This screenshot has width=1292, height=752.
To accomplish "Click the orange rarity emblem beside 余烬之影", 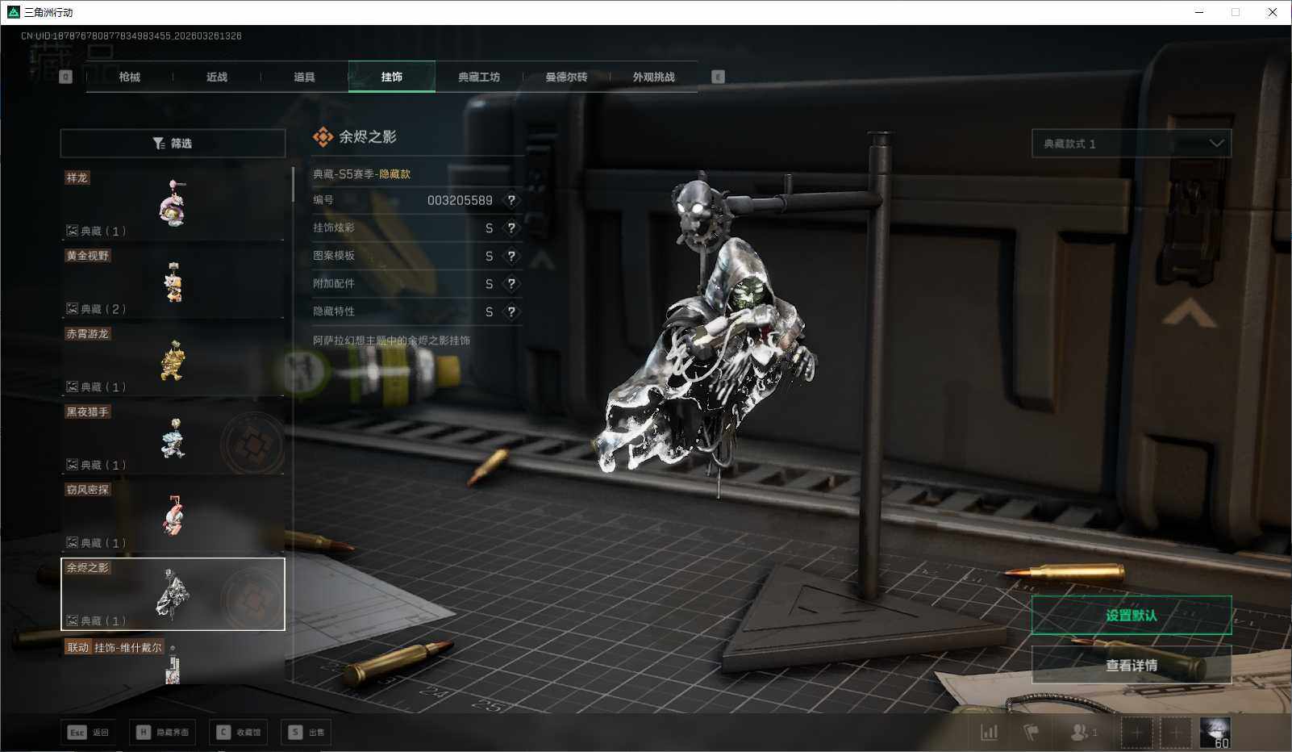I will pyautogui.click(x=323, y=137).
